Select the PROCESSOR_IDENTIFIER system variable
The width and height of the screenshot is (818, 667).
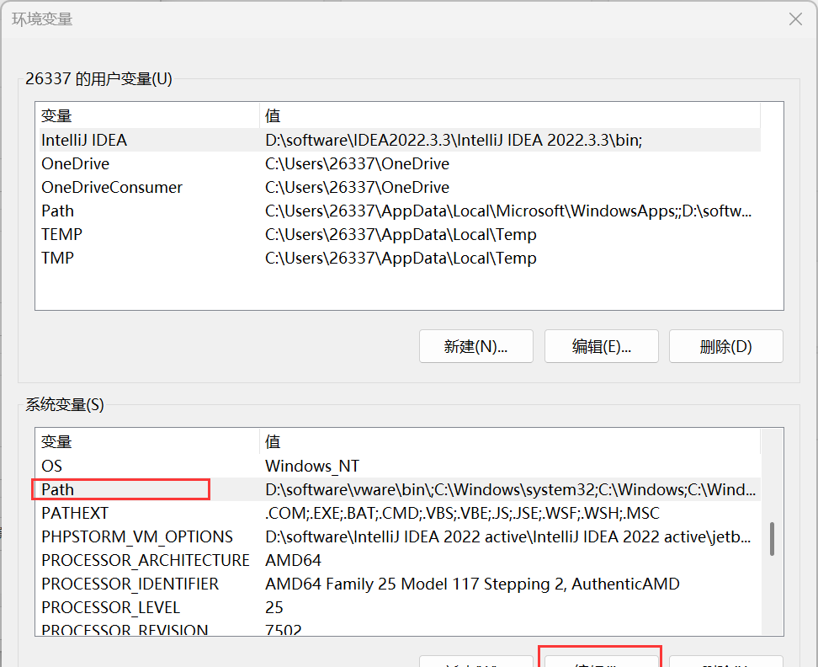click(130, 584)
